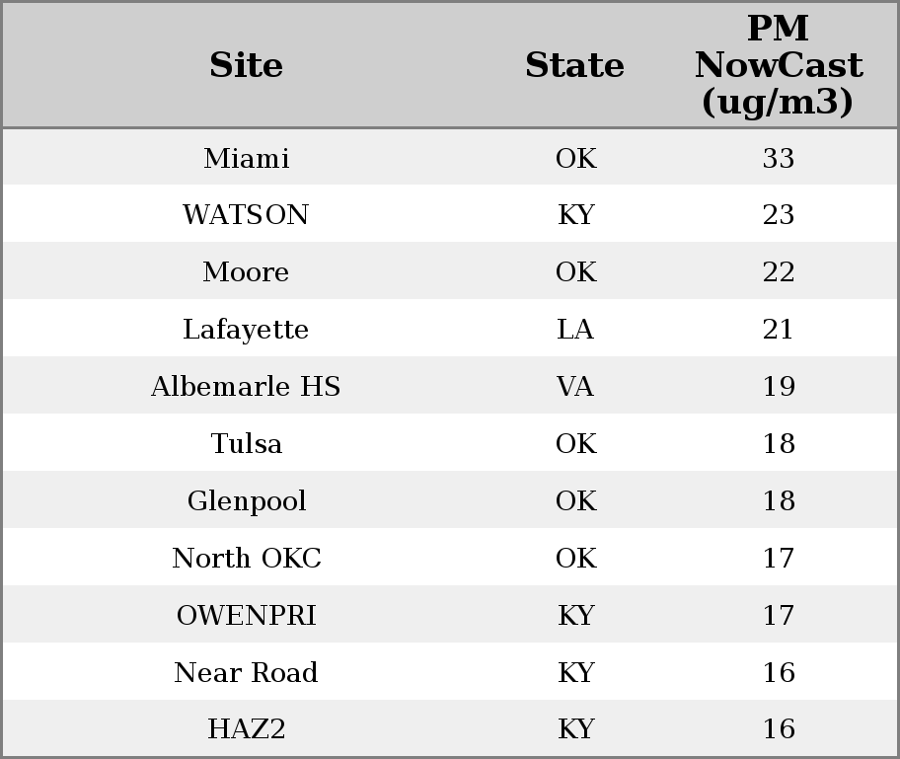Screen dimensions: 900x759
Task: Select the North OKC site cell
Action: pyautogui.click(x=246, y=559)
